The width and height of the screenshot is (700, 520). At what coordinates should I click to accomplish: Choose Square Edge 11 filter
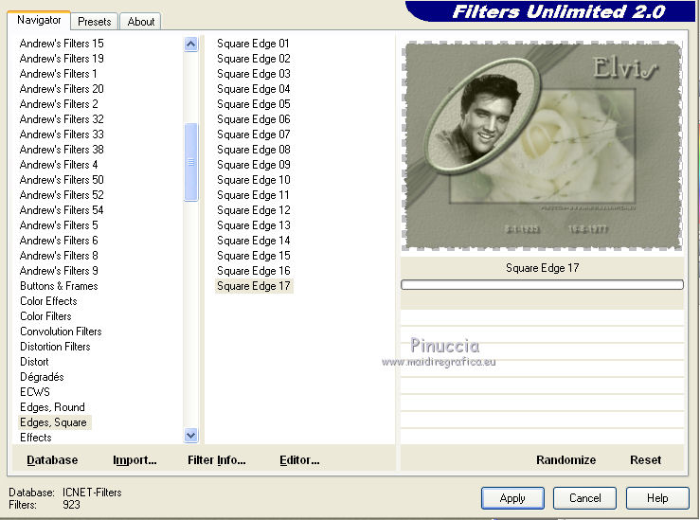pyautogui.click(x=253, y=195)
